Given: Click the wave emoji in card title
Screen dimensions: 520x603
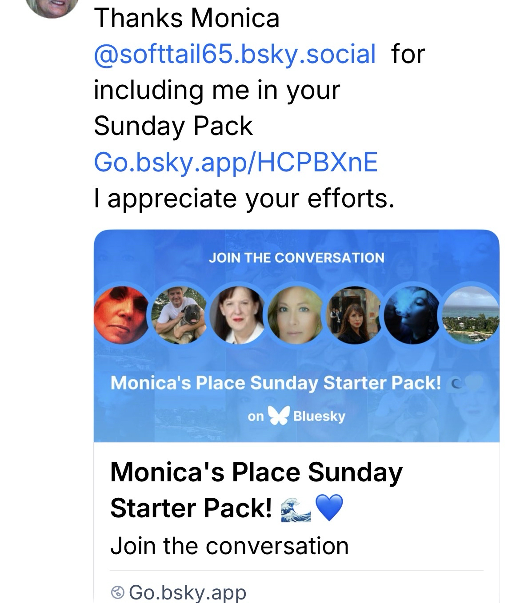Looking at the screenshot, I should point(296,509).
